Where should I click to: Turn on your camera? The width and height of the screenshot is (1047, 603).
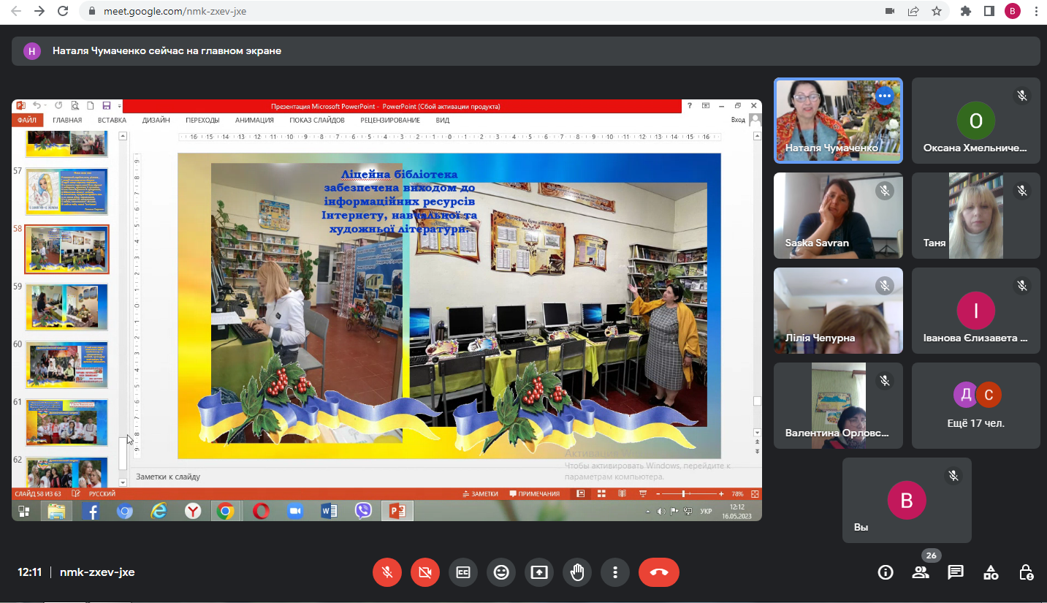425,572
